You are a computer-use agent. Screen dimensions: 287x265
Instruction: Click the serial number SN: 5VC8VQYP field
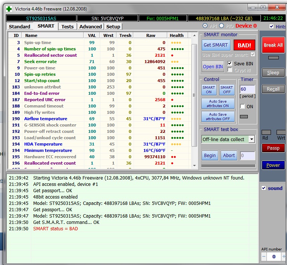(x=107, y=18)
